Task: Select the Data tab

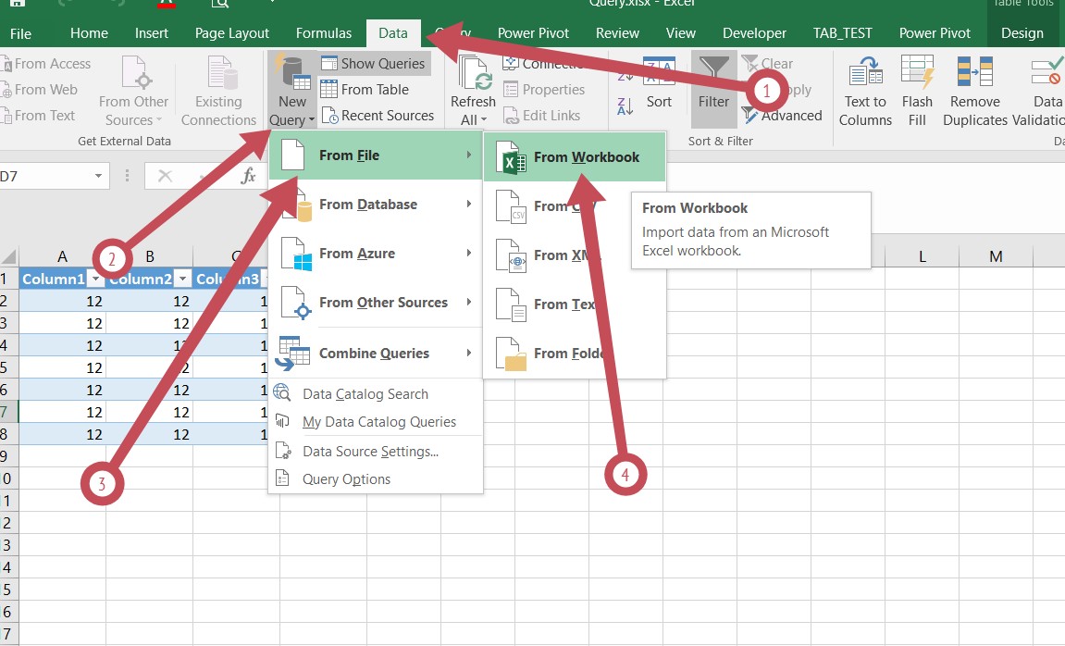Action: 393,33
